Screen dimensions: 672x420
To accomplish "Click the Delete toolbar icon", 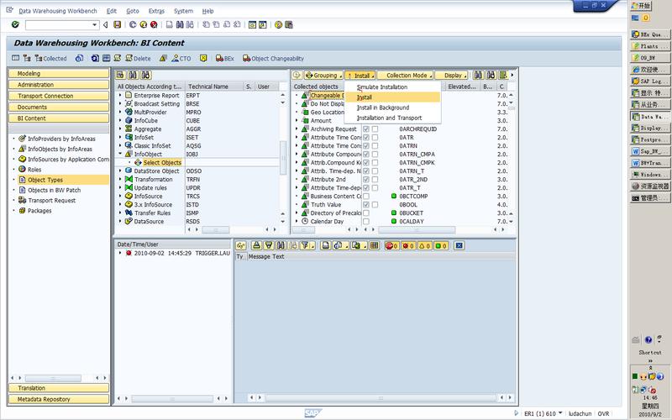I will click(x=138, y=58).
